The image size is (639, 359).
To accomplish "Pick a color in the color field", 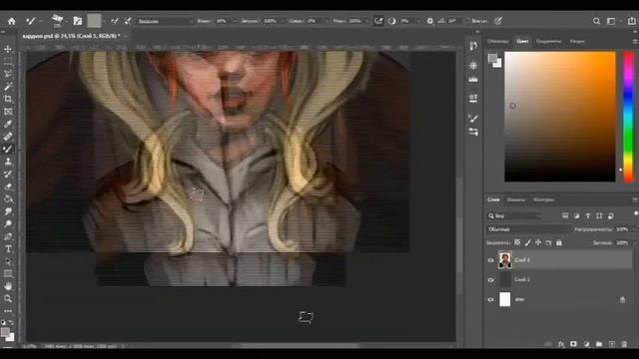I will pyautogui.click(x=560, y=117).
